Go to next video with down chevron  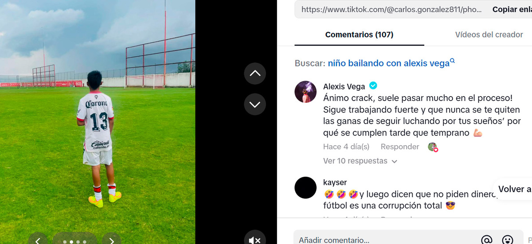255,105
